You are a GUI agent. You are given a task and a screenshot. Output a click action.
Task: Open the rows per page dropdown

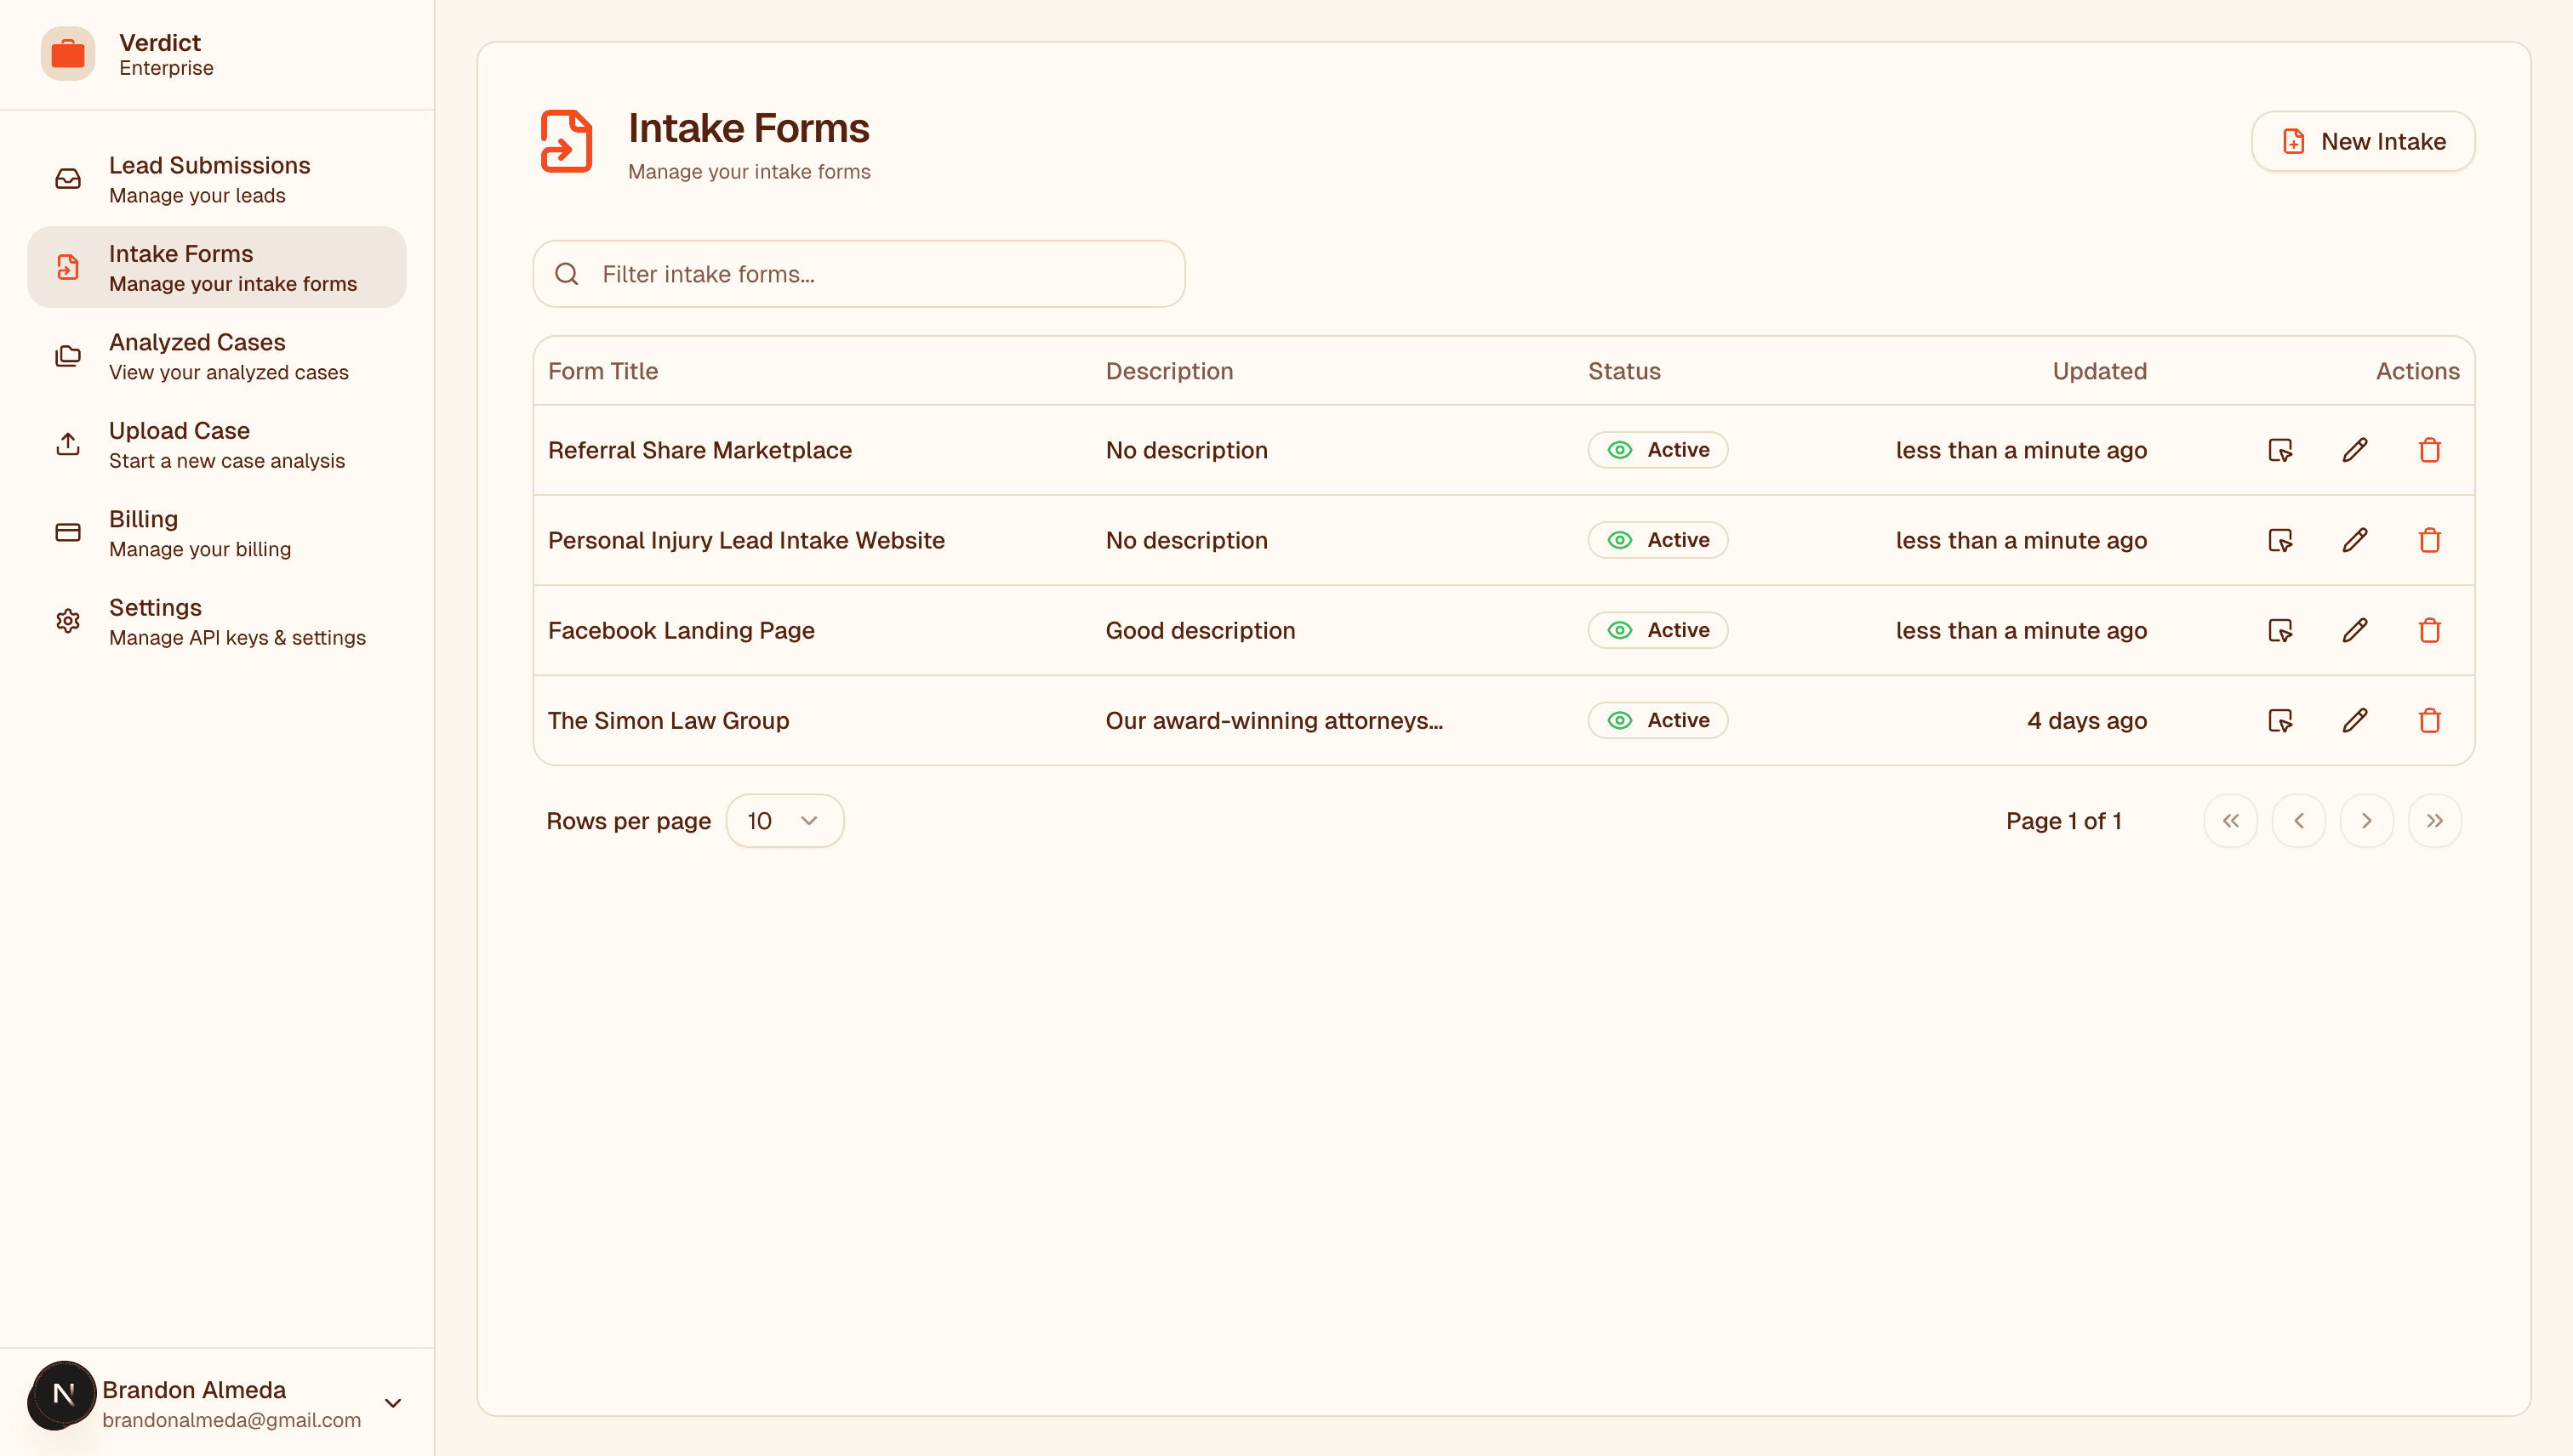784,821
